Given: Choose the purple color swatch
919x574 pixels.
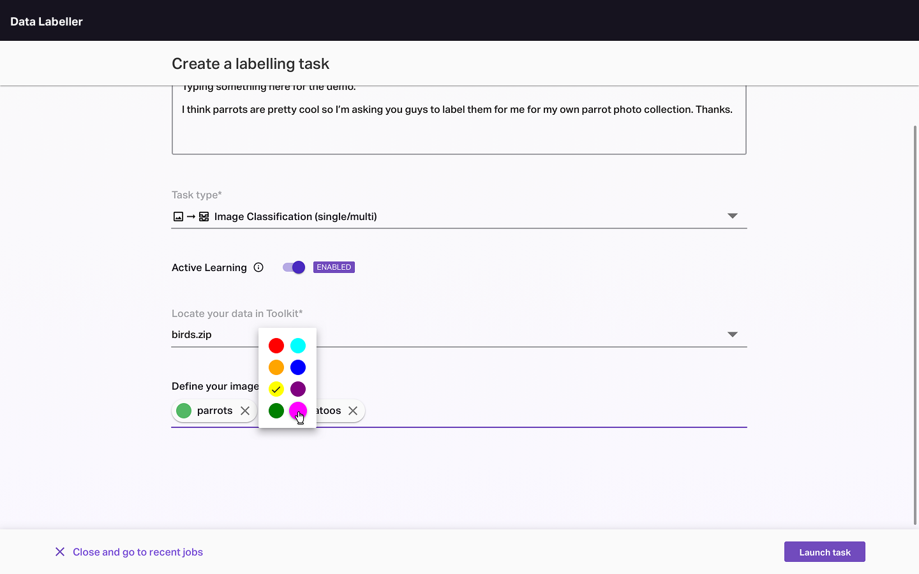Looking at the screenshot, I should [x=298, y=389].
